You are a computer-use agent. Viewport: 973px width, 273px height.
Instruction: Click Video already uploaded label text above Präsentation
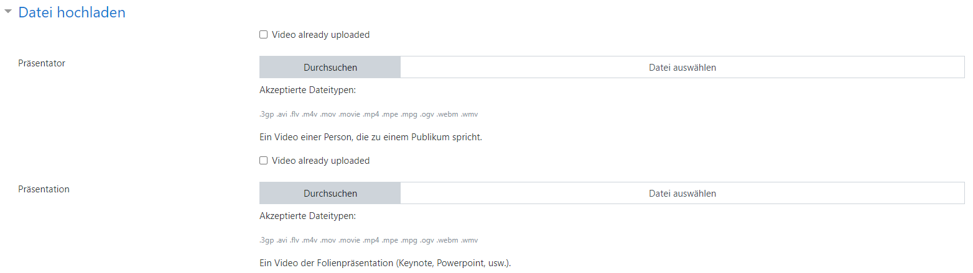pos(321,161)
